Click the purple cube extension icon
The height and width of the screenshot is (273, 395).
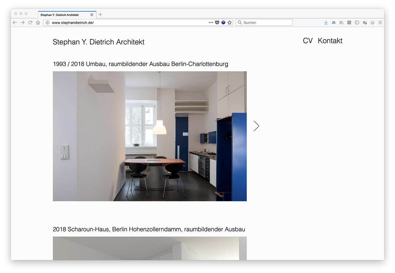223,22
